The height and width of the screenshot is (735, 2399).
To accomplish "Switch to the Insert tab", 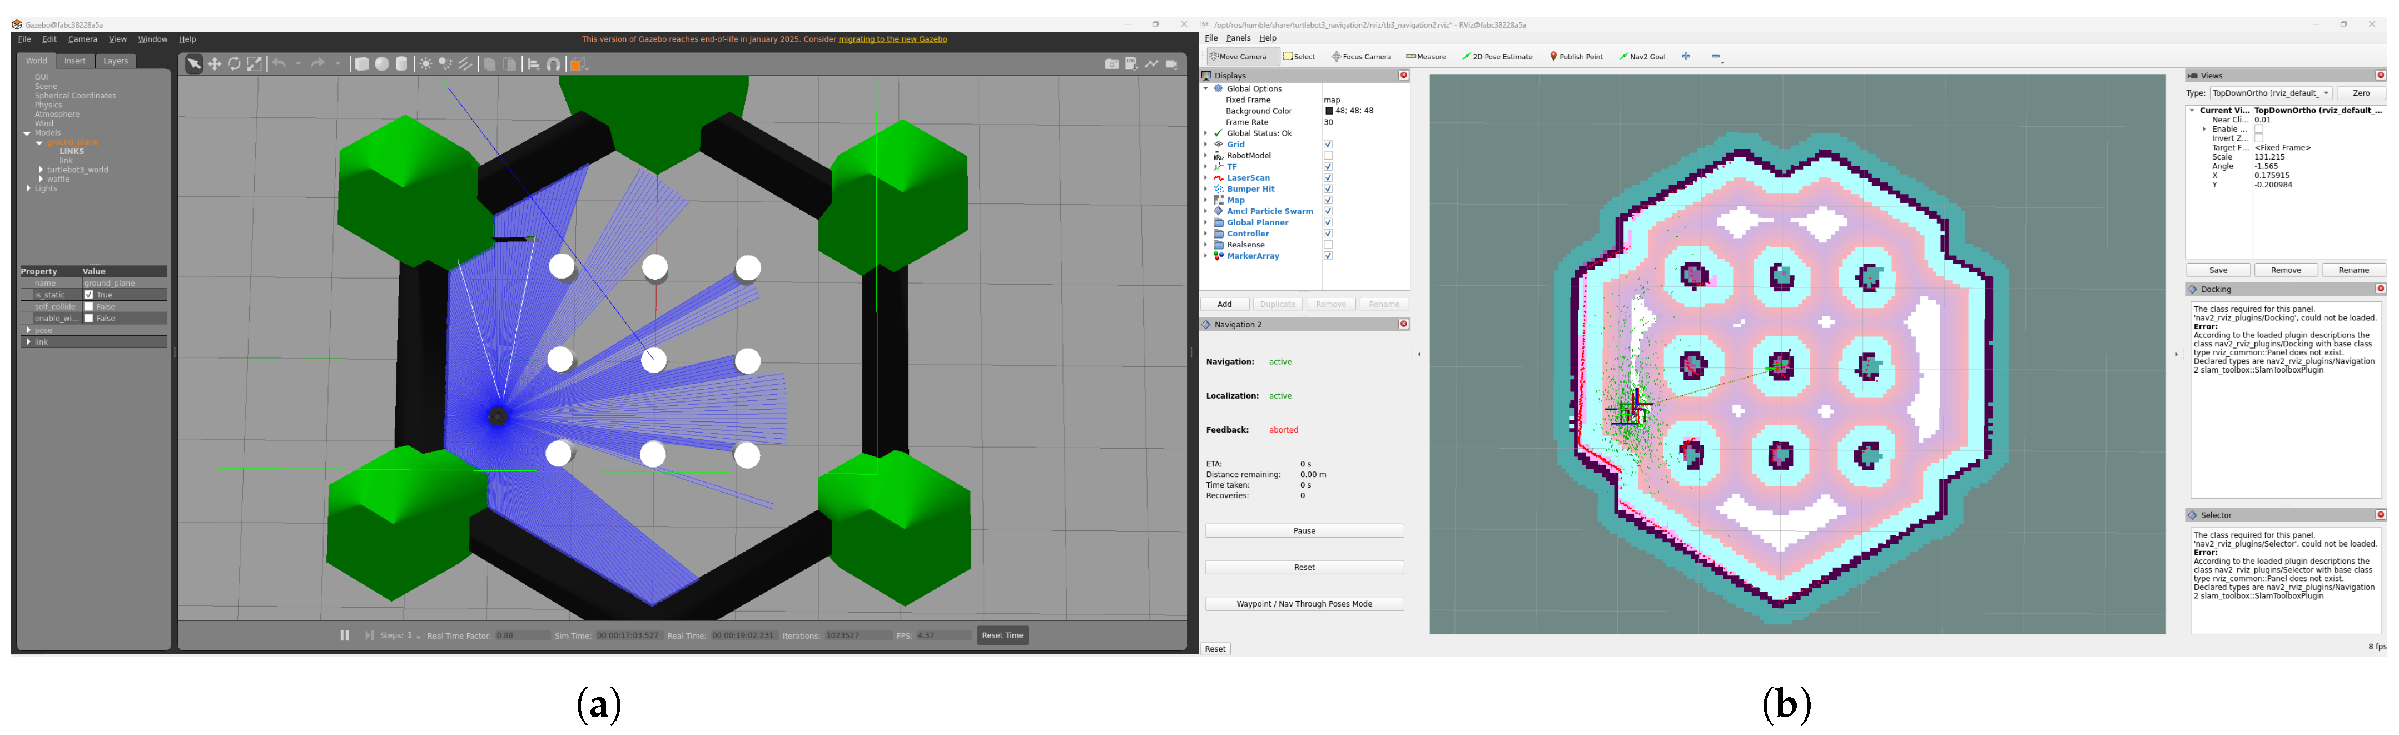I will coord(74,61).
